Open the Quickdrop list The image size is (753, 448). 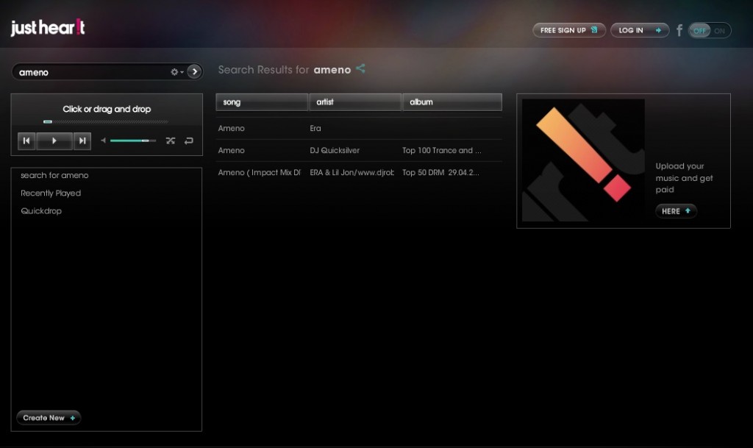(x=41, y=211)
